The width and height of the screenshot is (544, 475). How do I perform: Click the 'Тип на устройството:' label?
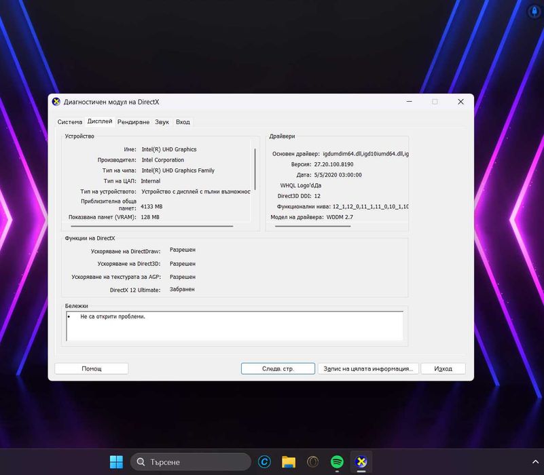click(108, 191)
